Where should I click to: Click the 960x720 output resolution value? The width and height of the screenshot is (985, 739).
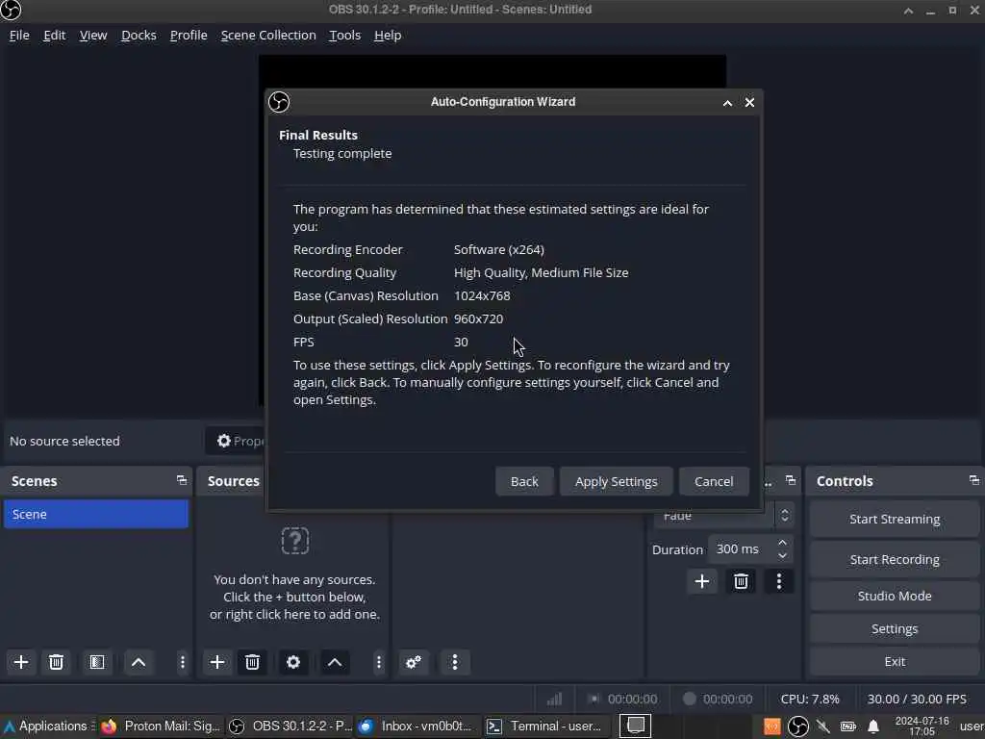tap(479, 319)
